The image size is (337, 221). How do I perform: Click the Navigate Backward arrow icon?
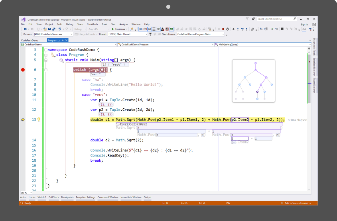25,29
